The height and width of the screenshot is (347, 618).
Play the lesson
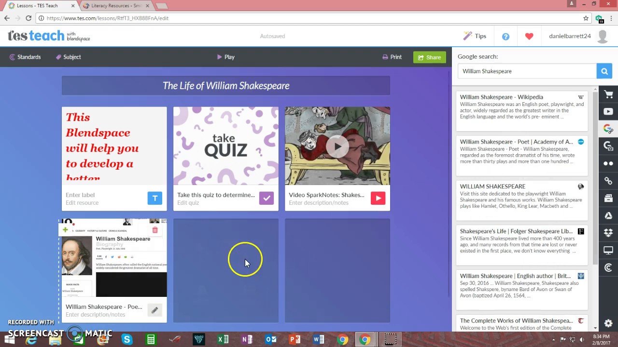point(226,57)
